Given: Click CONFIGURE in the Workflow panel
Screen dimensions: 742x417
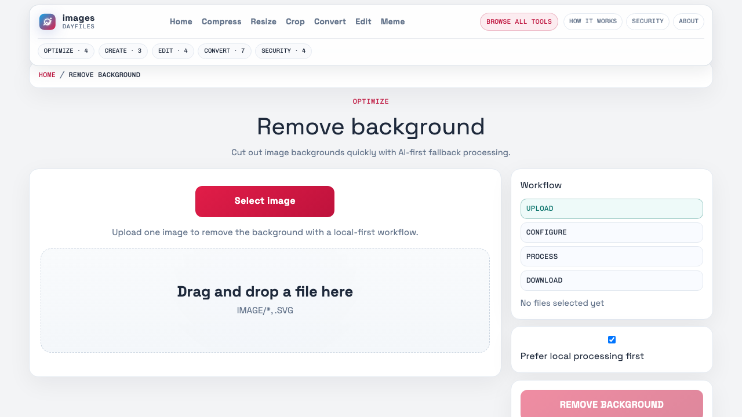Looking at the screenshot, I should pos(612,232).
